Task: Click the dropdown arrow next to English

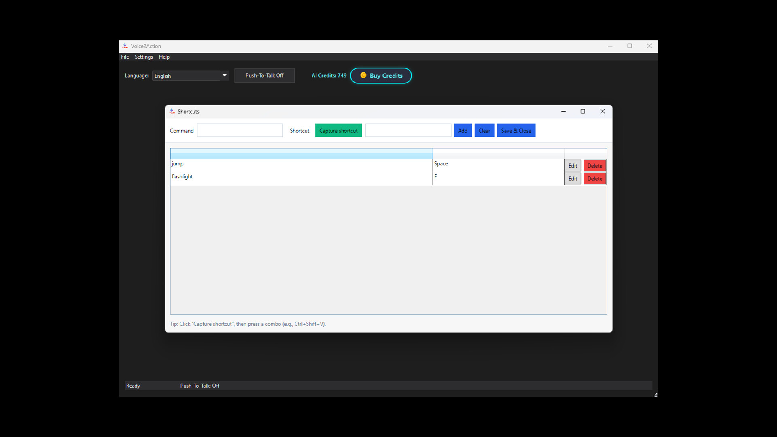Action: tap(224, 76)
